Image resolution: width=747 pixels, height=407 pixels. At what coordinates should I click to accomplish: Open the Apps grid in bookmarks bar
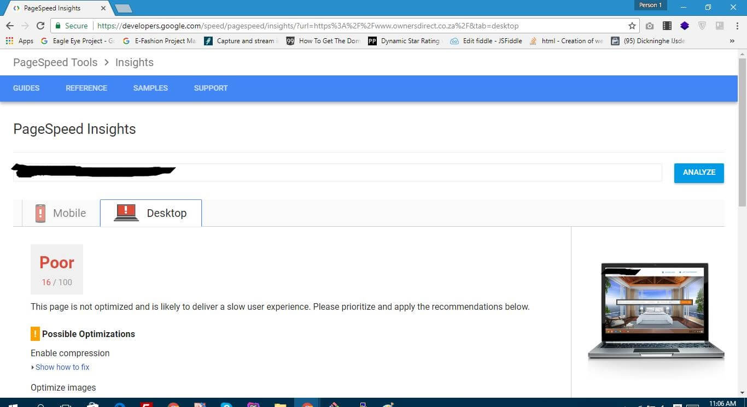point(20,41)
